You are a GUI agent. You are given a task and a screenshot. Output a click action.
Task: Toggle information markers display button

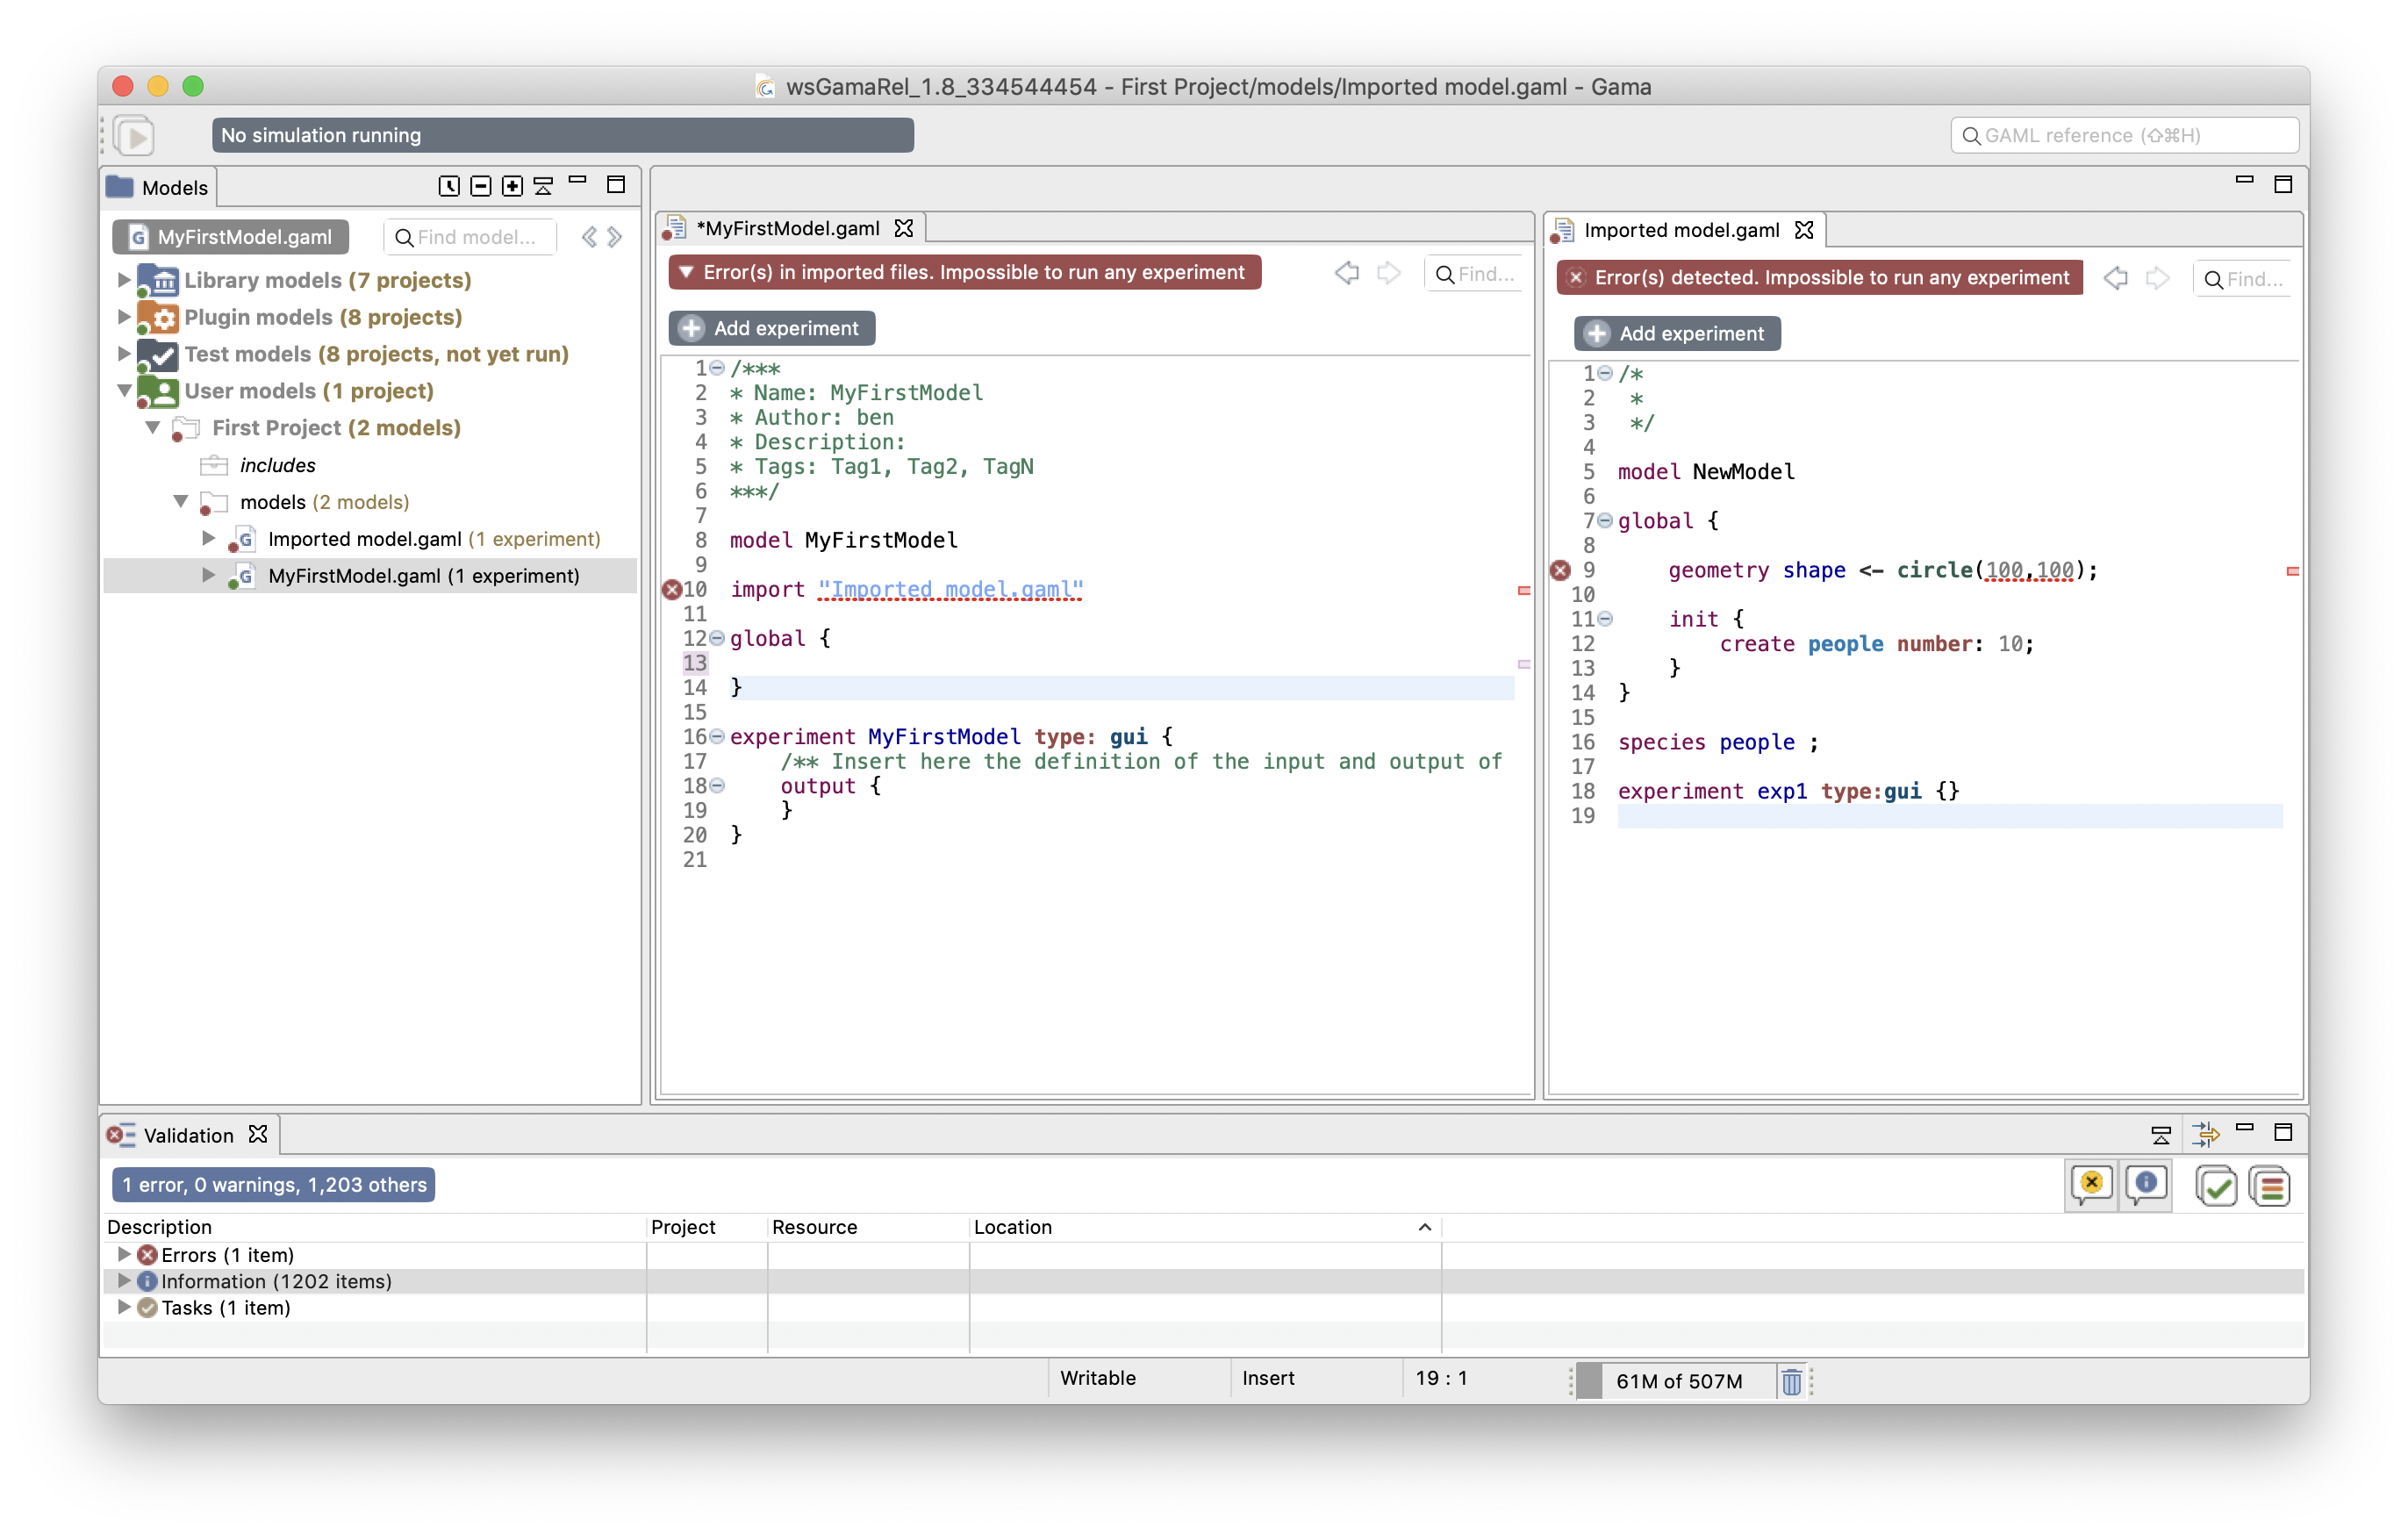click(2146, 1186)
